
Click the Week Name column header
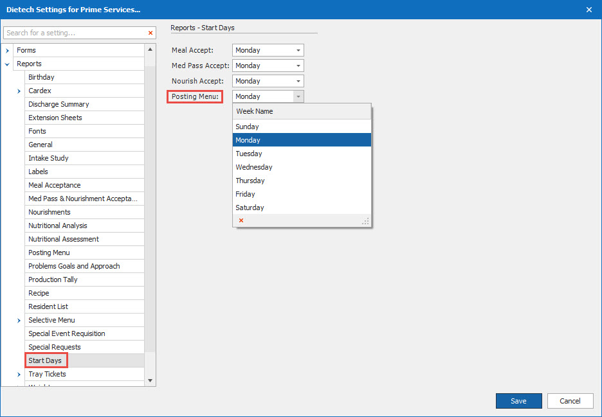[302, 111]
